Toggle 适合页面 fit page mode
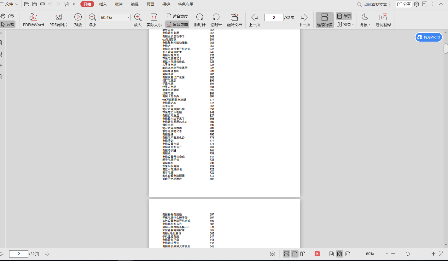Screen dimensions: 448x261 coord(177,24)
